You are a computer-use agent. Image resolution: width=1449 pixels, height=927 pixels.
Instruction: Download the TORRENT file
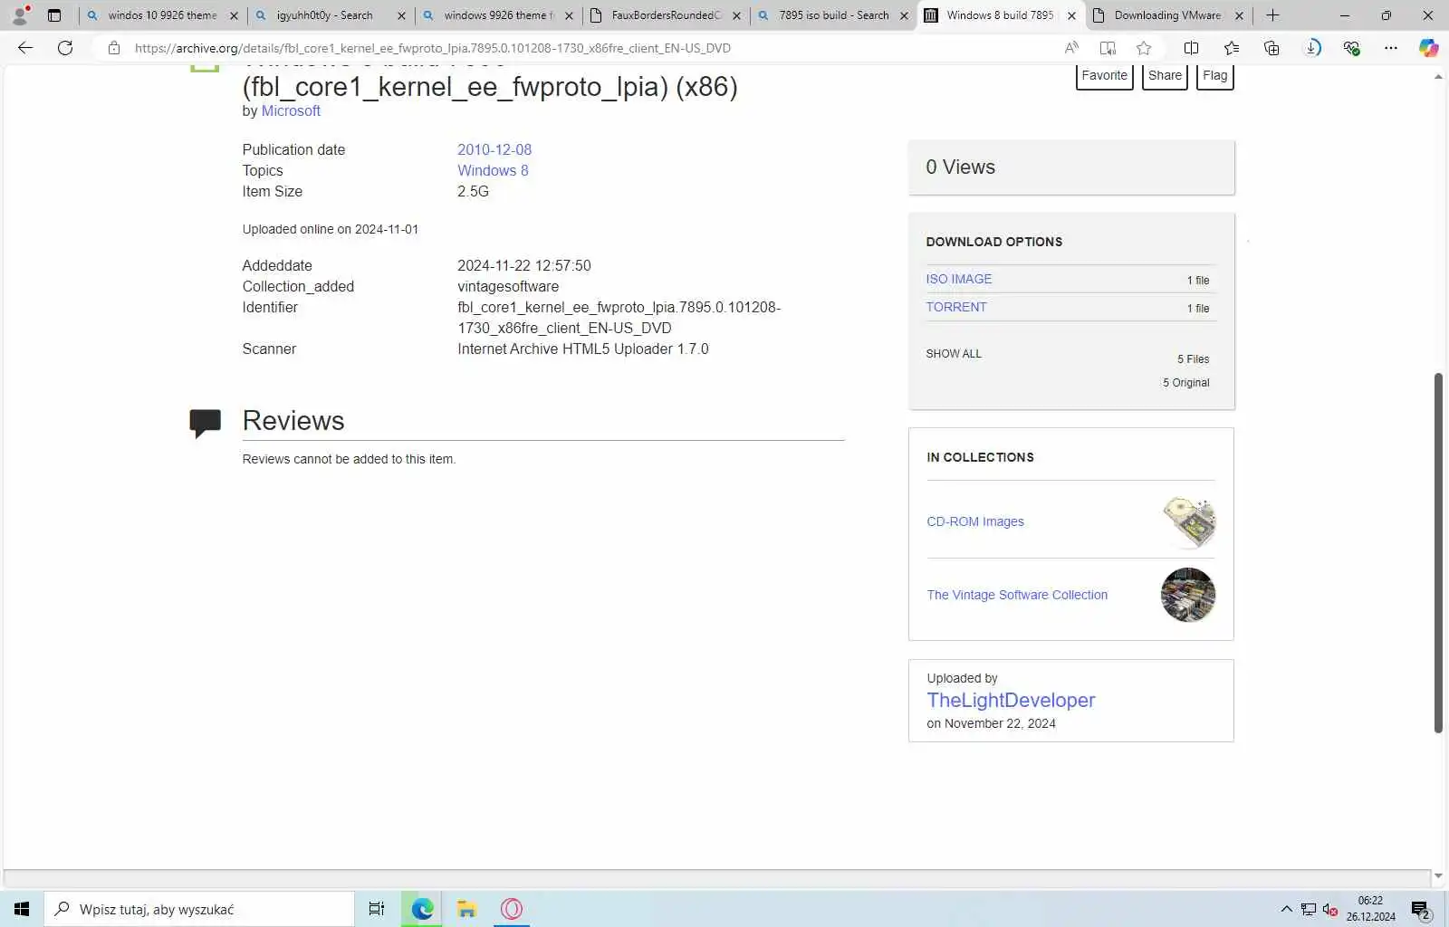tap(956, 307)
